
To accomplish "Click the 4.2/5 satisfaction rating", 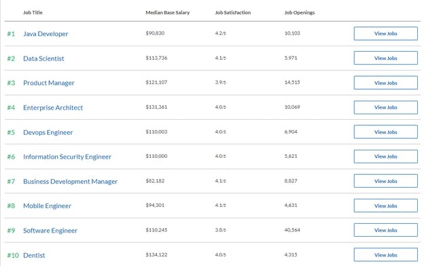I will click(x=220, y=33).
